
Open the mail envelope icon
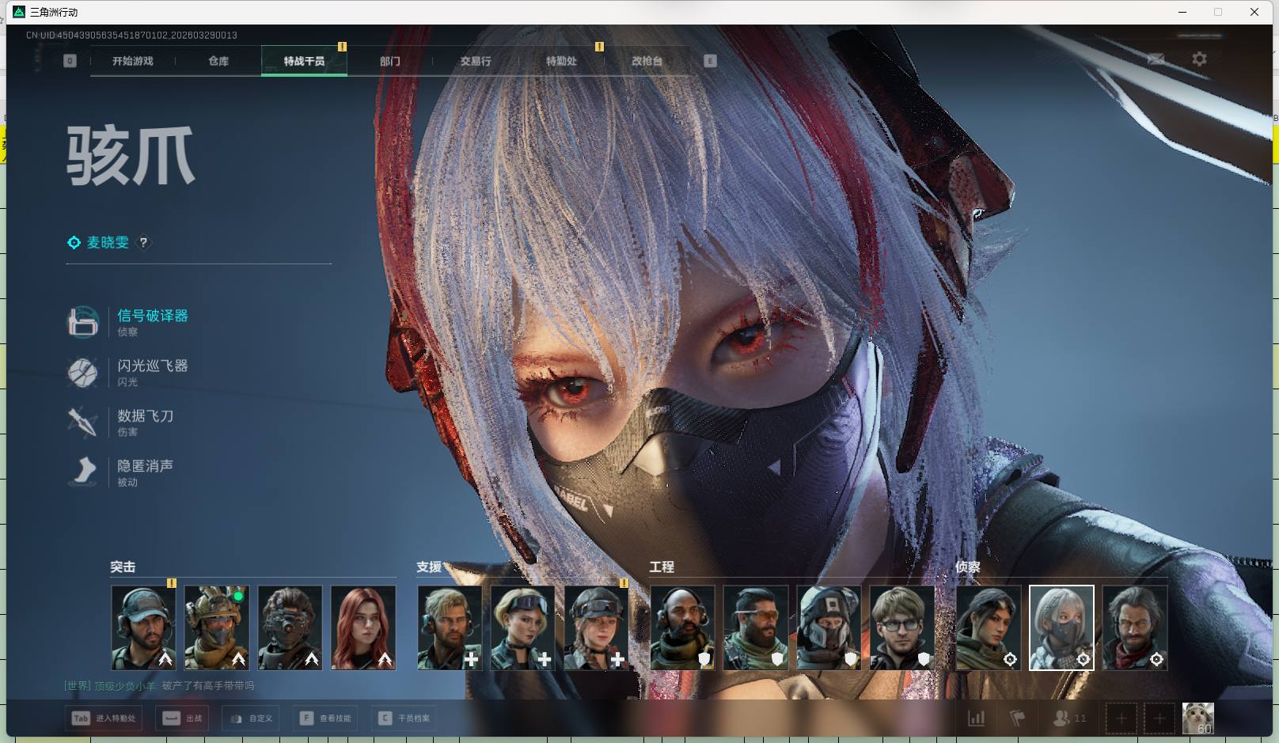1156,59
